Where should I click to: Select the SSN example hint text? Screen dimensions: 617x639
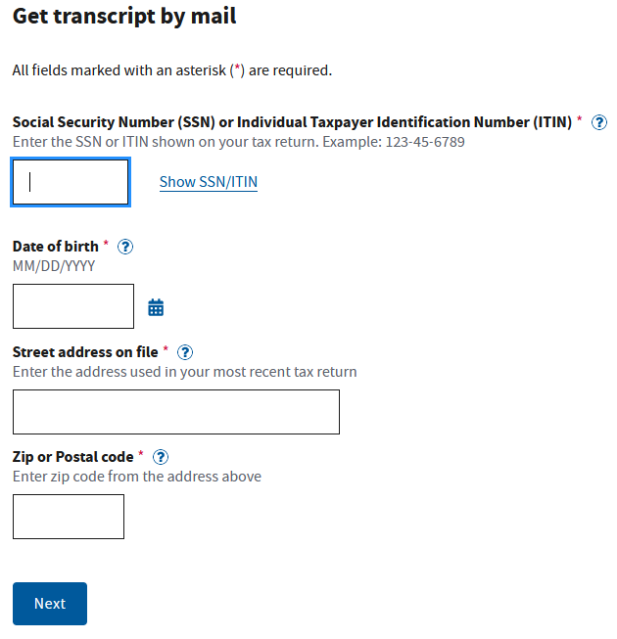(x=239, y=142)
